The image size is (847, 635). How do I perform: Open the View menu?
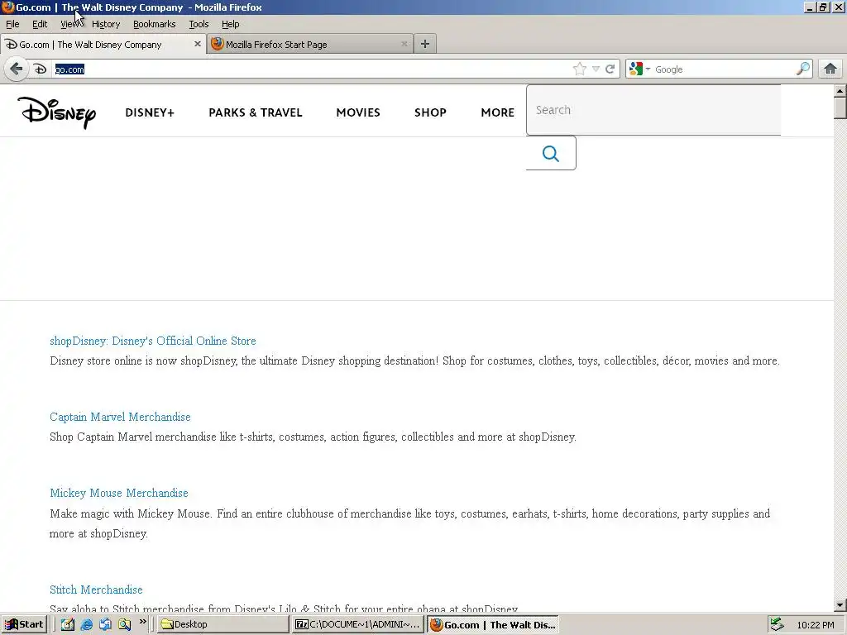(x=69, y=24)
